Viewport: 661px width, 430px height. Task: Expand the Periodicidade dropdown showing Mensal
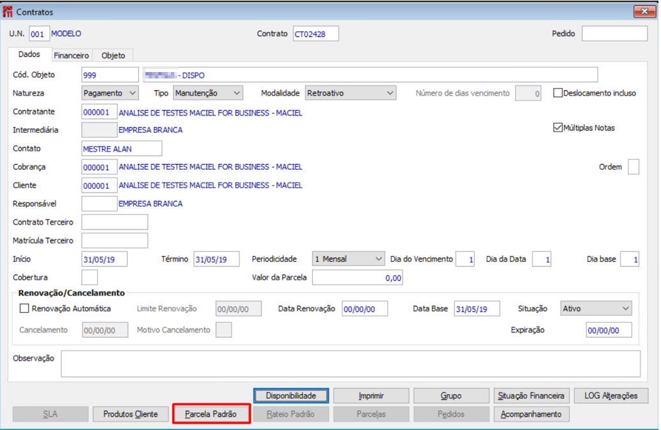pyautogui.click(x=348, y=258)
